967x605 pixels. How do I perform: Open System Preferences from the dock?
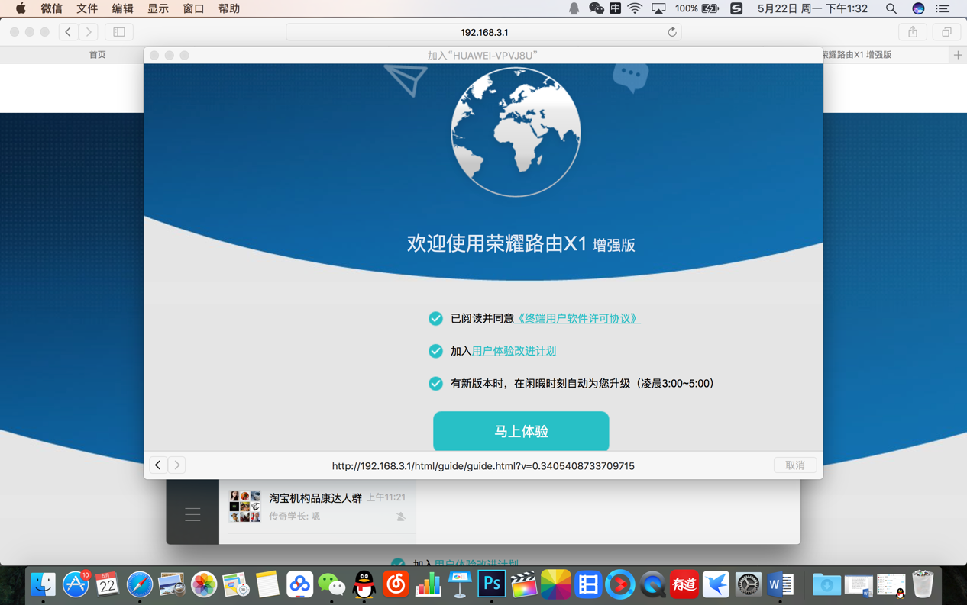(x=749, y=584)
